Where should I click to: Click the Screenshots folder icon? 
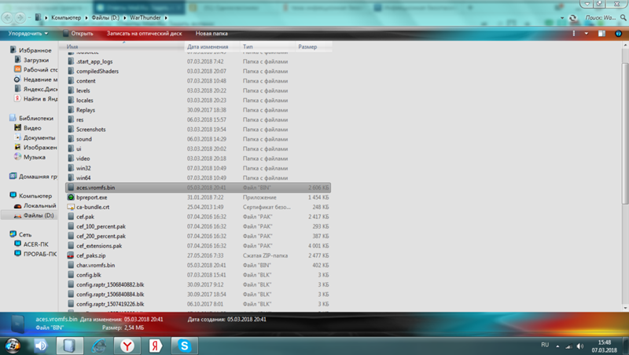(x=71, y=130)
